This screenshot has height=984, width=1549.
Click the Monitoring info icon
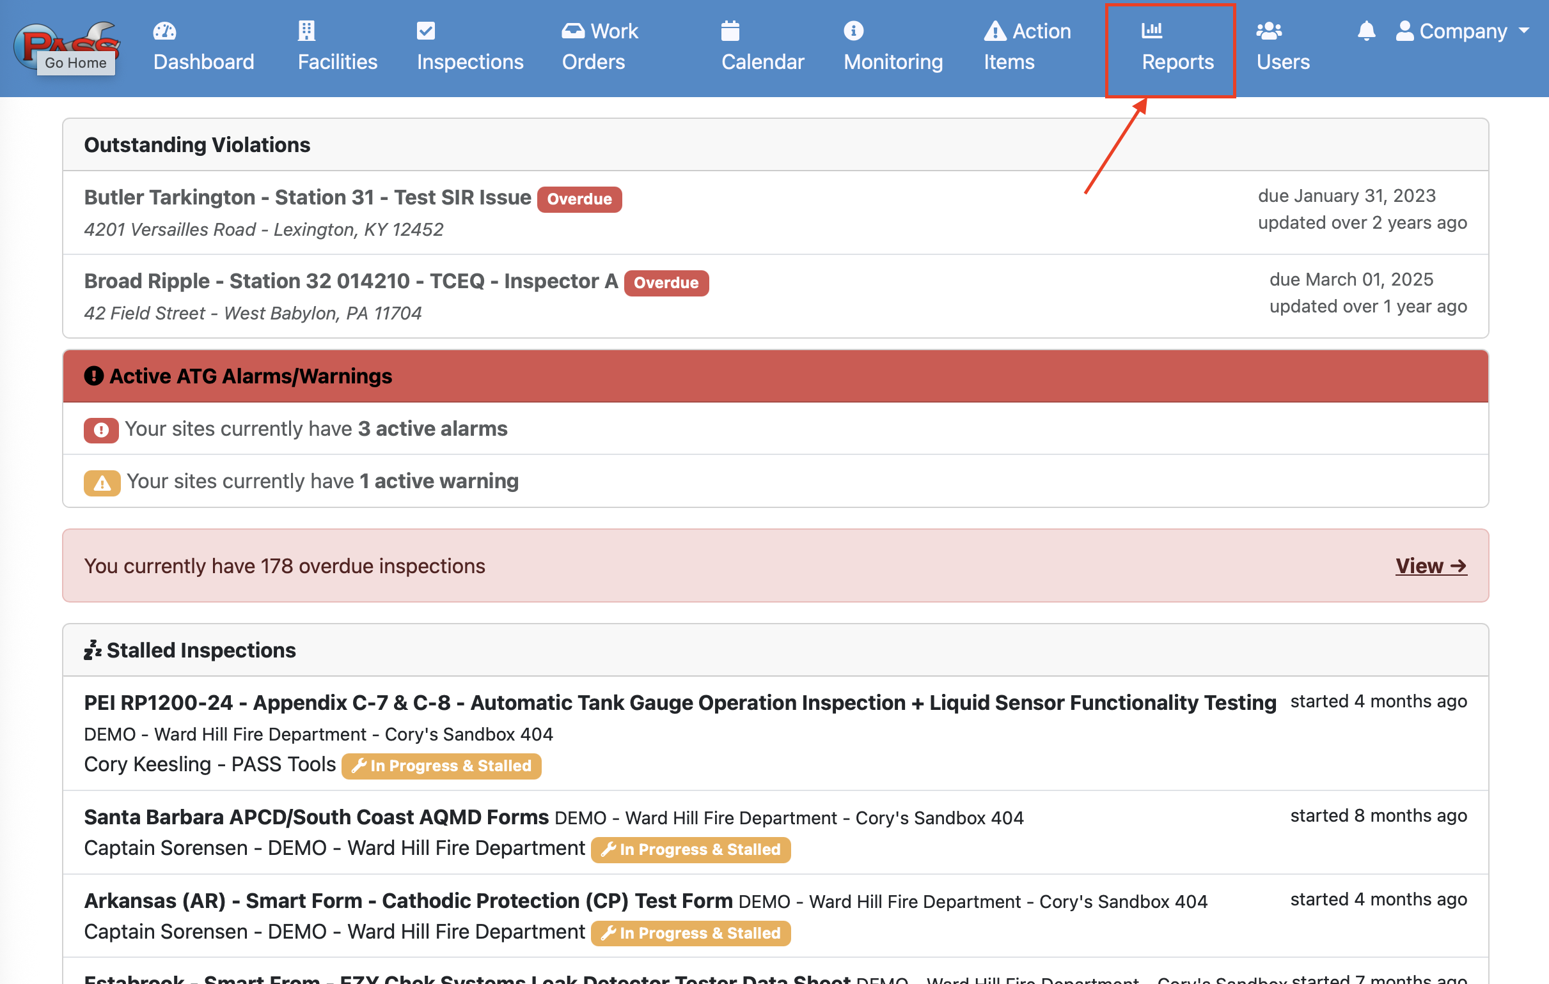tap(853, 31)
